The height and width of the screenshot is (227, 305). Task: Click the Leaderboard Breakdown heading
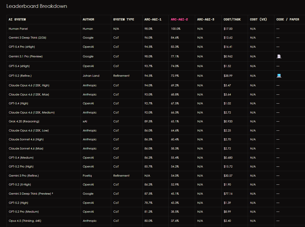[37, 6]
